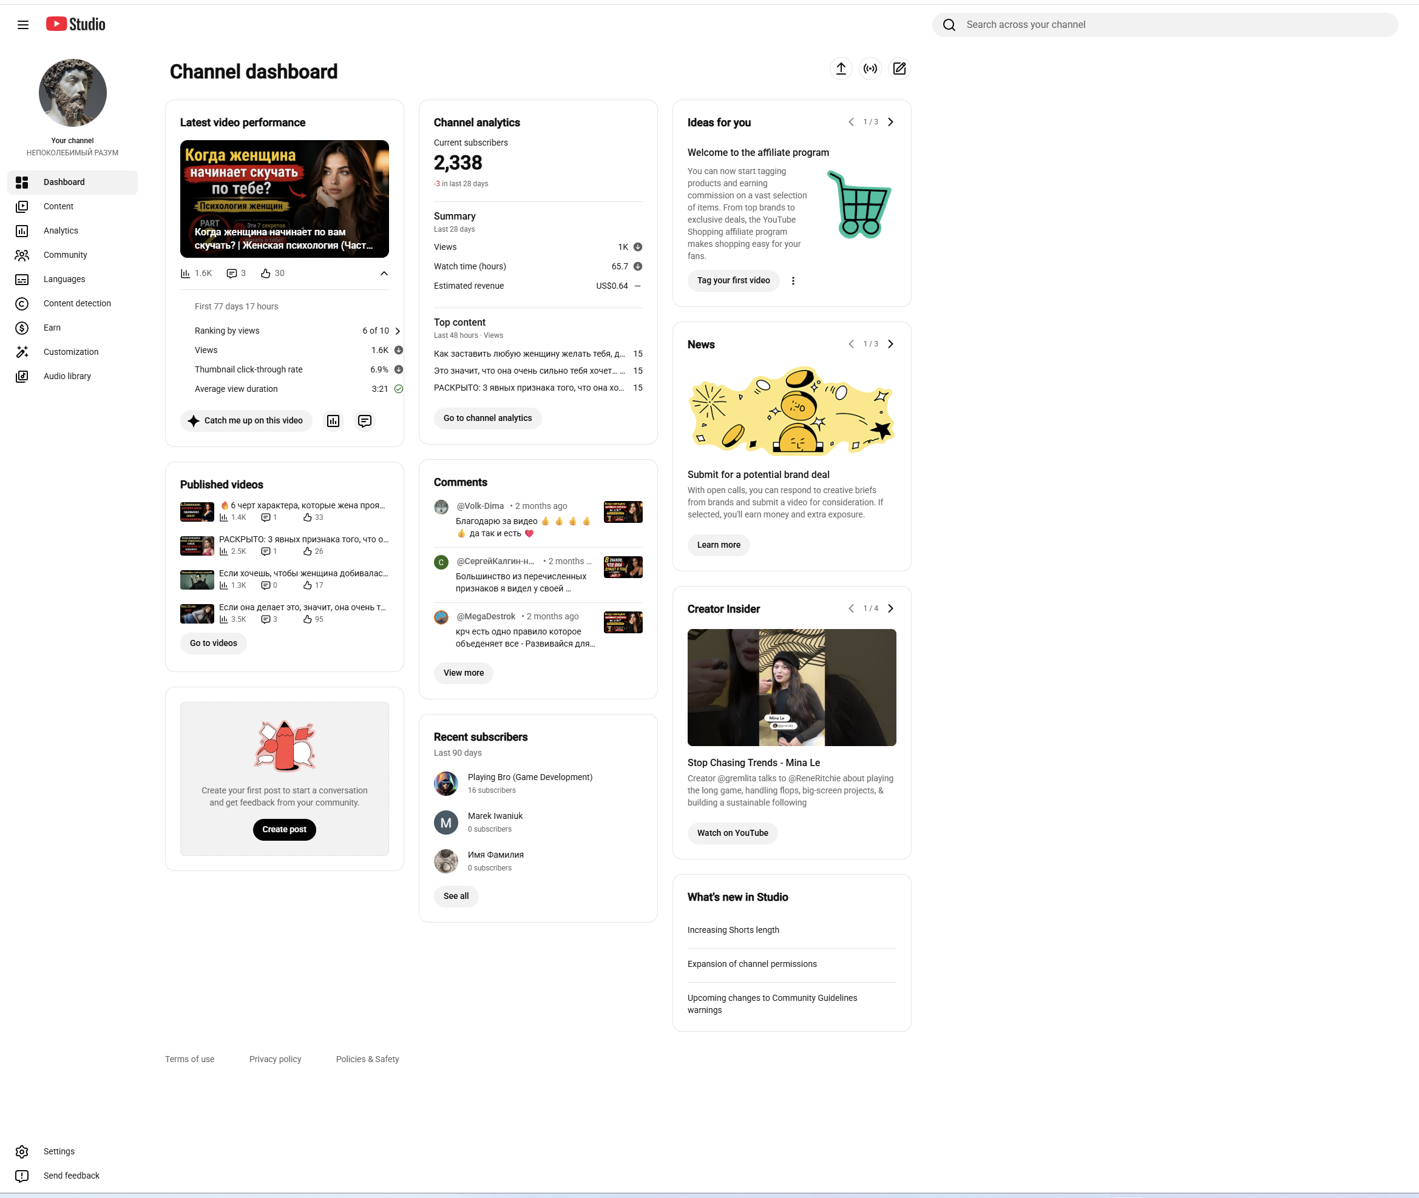Select Dashboard in sidebar
Image resolution: width=1419 pixels, height=1198 pixels.
[72, 182]
